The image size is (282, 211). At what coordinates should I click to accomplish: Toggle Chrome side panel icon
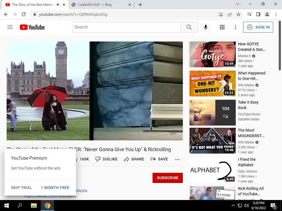[258, 14]
